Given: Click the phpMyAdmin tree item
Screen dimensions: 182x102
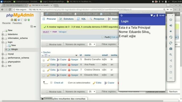Looking at the screenshot, I should pyautogui.click(x=14, y=62).
